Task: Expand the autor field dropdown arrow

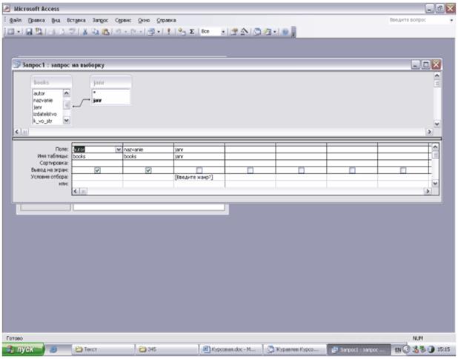Action: [x=119, y=150]
